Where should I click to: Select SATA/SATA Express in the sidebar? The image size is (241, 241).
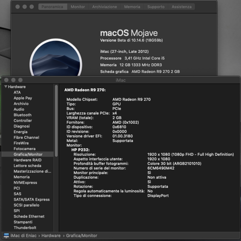click(32, 200)
